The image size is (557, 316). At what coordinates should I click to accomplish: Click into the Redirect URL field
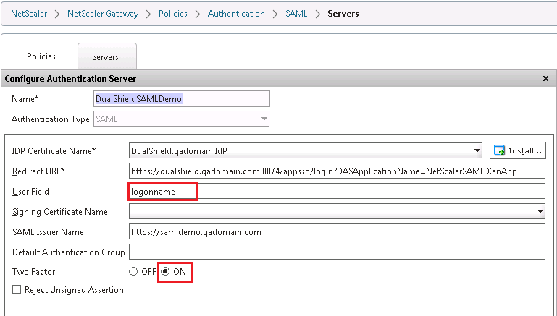tap(336, 171)
